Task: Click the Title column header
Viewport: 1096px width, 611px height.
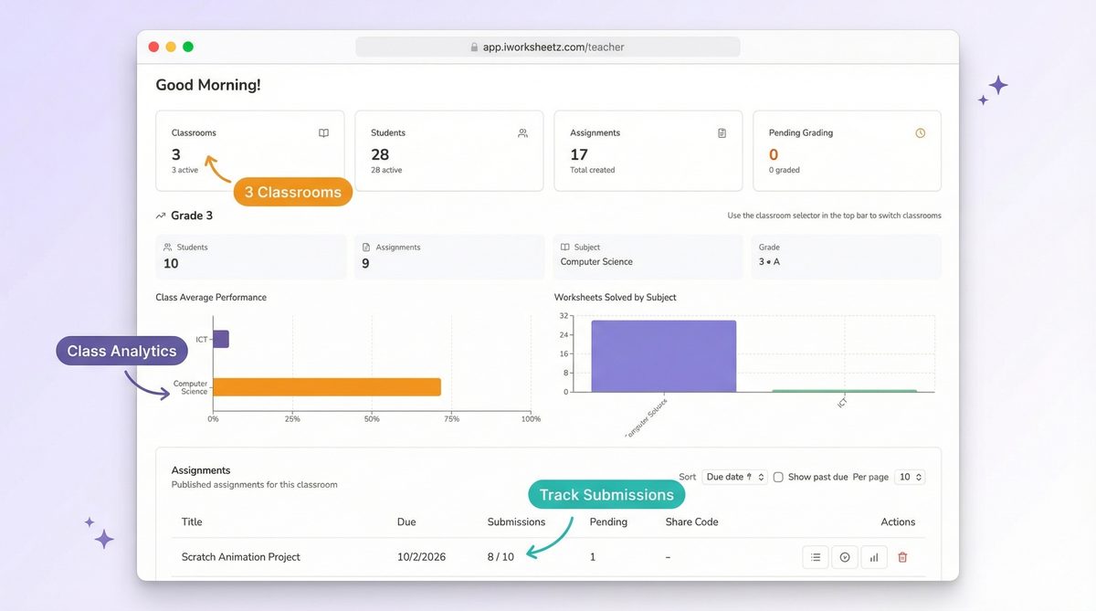Action: click(x=192, y=522)
